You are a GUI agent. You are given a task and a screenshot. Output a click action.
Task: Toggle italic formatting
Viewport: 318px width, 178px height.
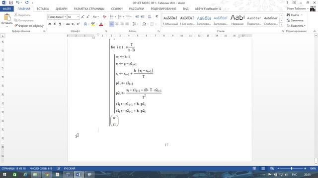55,24
